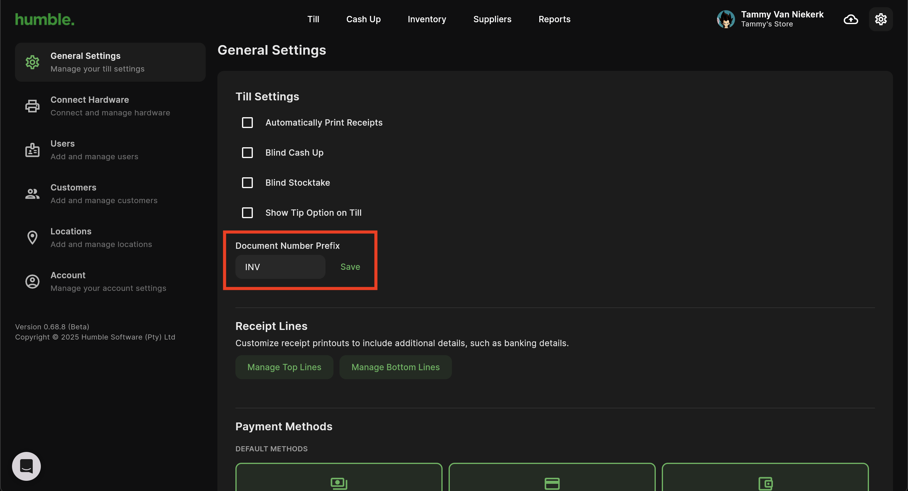This screenshot has width=908, height=491.
Task: Open Suppliers page
Action: click(492, 19)
